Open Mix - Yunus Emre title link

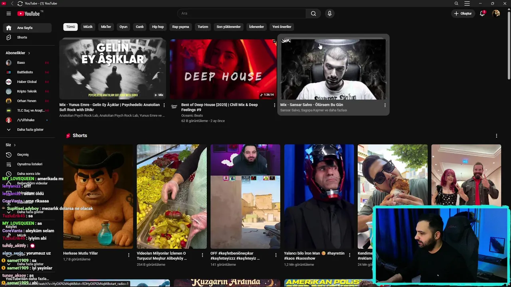tap(109, 107)
